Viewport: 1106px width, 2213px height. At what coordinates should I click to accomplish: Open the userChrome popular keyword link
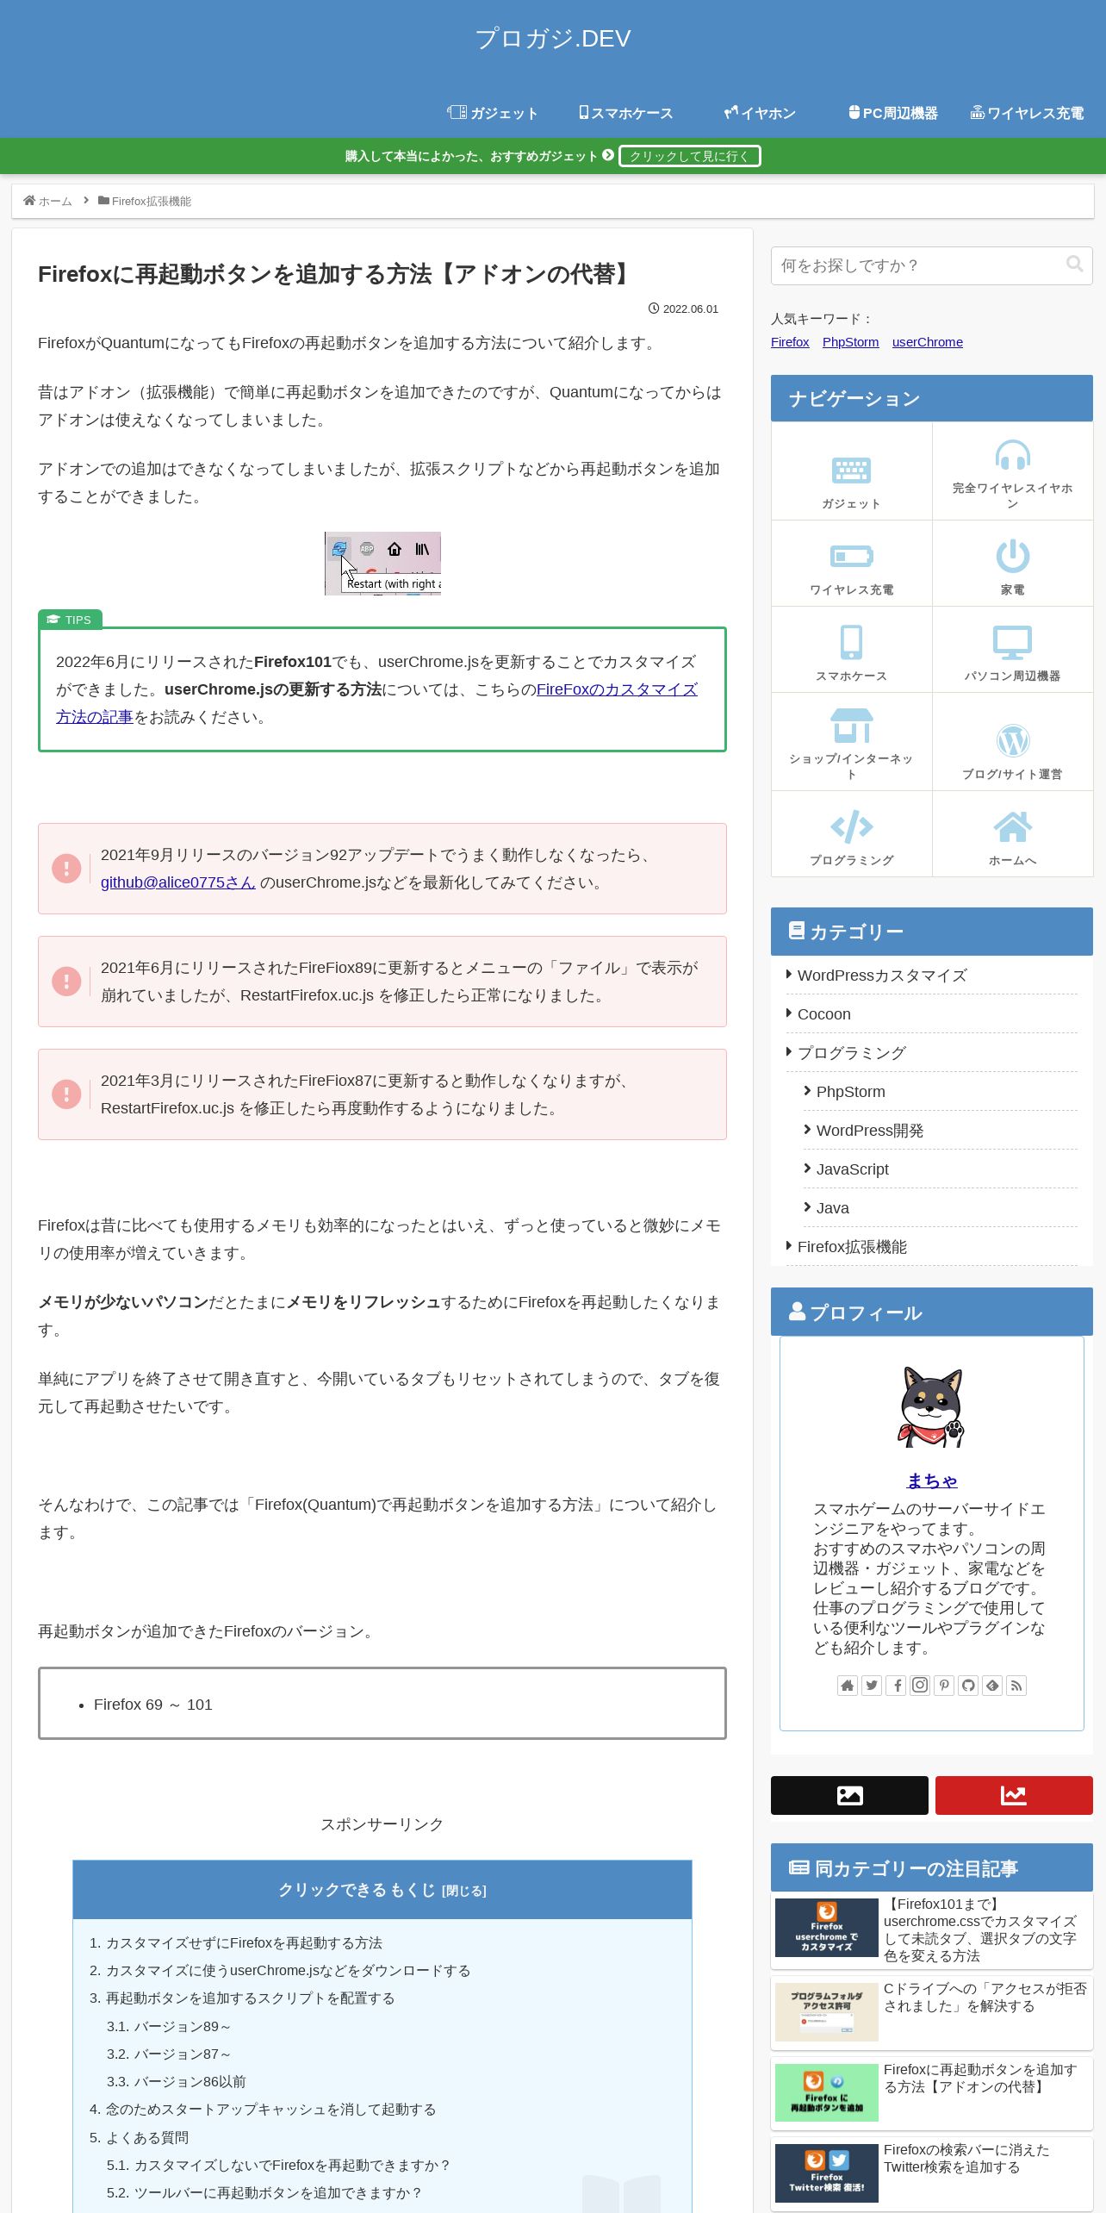click(928, 342)
